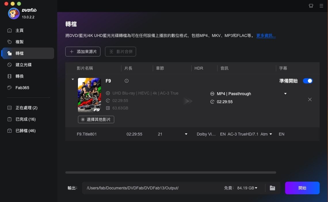Click the DVDFab mascot logo
328x202 pixels.
(14, 13)
